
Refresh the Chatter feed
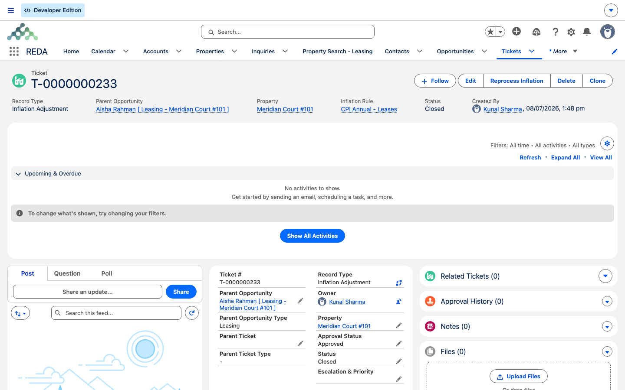tap(192, 313)
